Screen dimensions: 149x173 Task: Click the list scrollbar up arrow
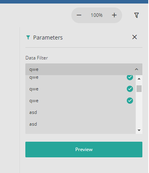click(139, 79)
